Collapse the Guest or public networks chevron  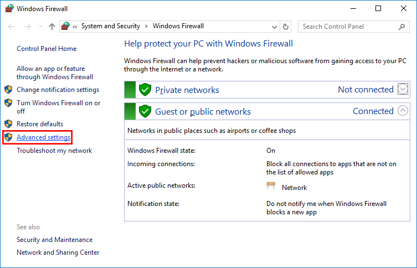403,110
